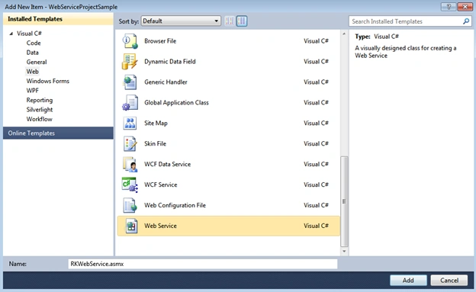Click the Global Application Class label
Screen dimensions: 476x292
pyautogui.click(x=177, y=103)
